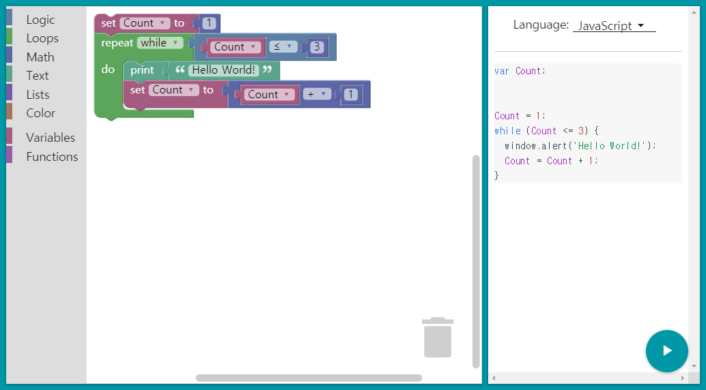
Task: Open Count variable dropdown in addition block
Action: point(270,95)
